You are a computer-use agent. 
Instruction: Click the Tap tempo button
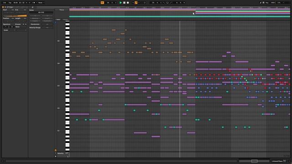click(10, 3)
